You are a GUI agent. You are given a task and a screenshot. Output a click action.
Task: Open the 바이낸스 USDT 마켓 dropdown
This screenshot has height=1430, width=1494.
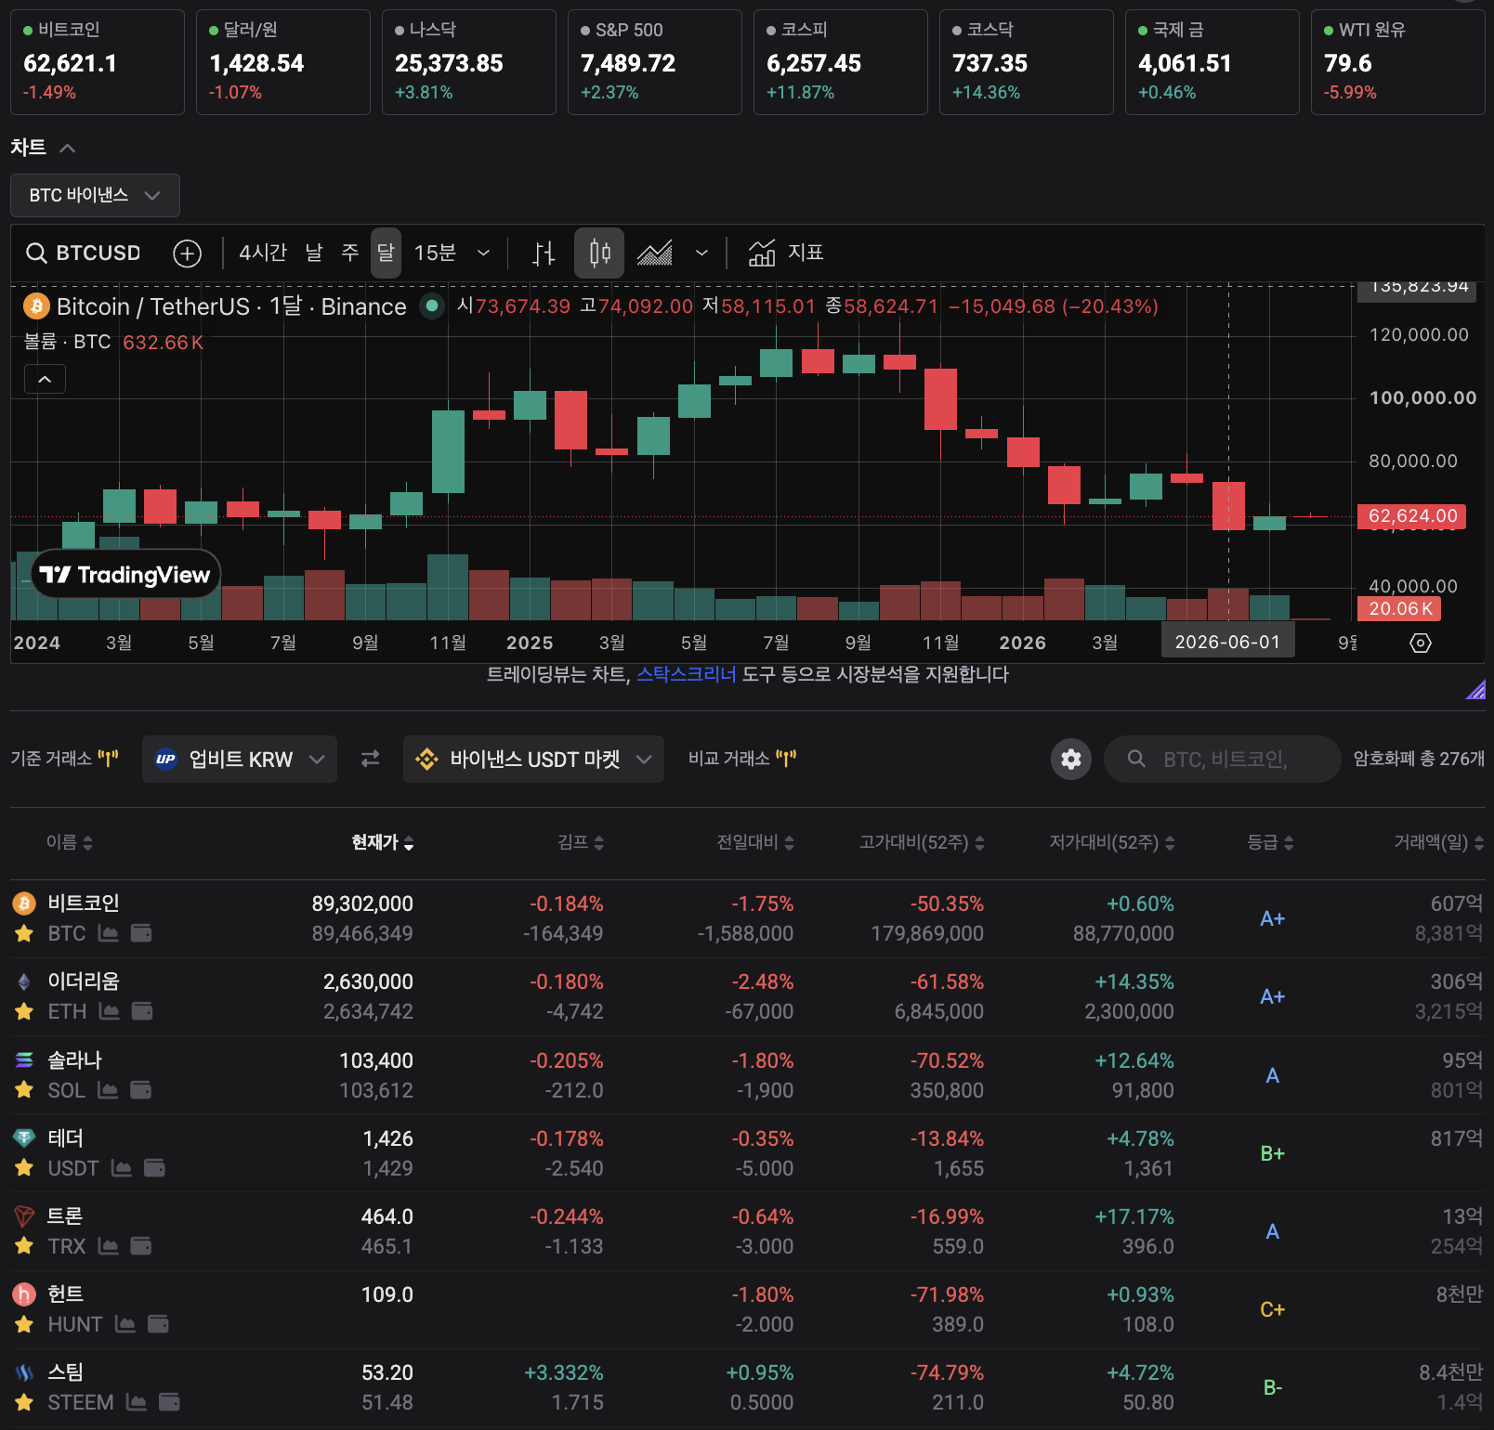(533, 760)
